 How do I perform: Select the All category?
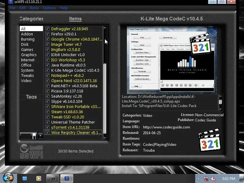click(x=31, y=29)
